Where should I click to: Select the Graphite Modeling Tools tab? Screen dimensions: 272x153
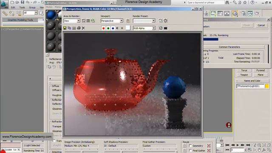[20, 20]
